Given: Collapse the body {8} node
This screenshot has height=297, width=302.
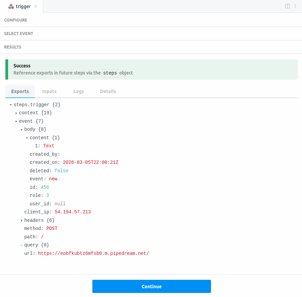Looking at the screenshot, I should (x=22, y=129).
